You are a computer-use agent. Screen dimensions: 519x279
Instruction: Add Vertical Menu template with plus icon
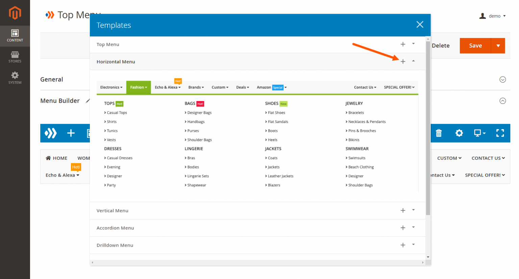click(403, 211)
